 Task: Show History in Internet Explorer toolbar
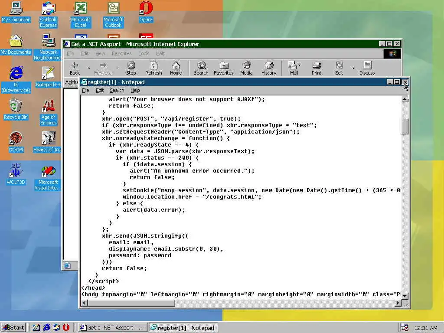[x=269, y=69]
